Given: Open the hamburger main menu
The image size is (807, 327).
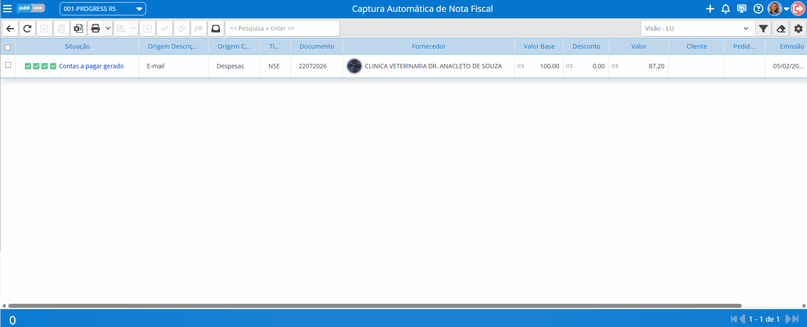Looking at the screenshot, I should pos(7,9).
